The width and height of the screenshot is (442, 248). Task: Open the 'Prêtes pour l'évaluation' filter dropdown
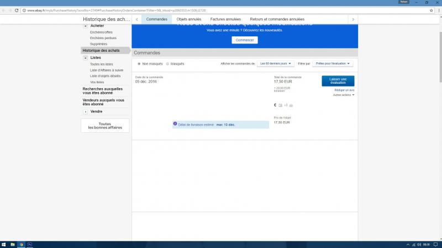pos(333,64)
